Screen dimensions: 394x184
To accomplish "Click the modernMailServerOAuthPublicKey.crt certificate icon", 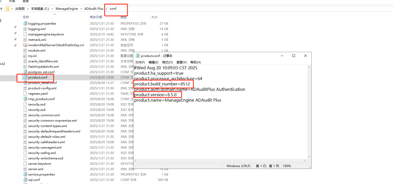I will click(x=25, y=45).
